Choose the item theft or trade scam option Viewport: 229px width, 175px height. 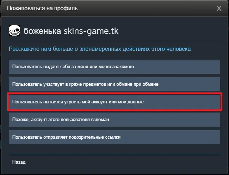coord(114,84)
